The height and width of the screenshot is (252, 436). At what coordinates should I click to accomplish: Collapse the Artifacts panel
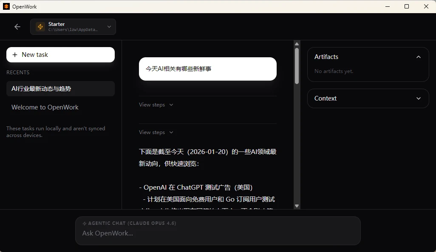tap(418, 57)
